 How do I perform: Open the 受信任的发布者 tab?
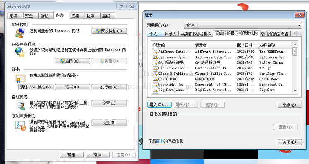click(275, 34)
